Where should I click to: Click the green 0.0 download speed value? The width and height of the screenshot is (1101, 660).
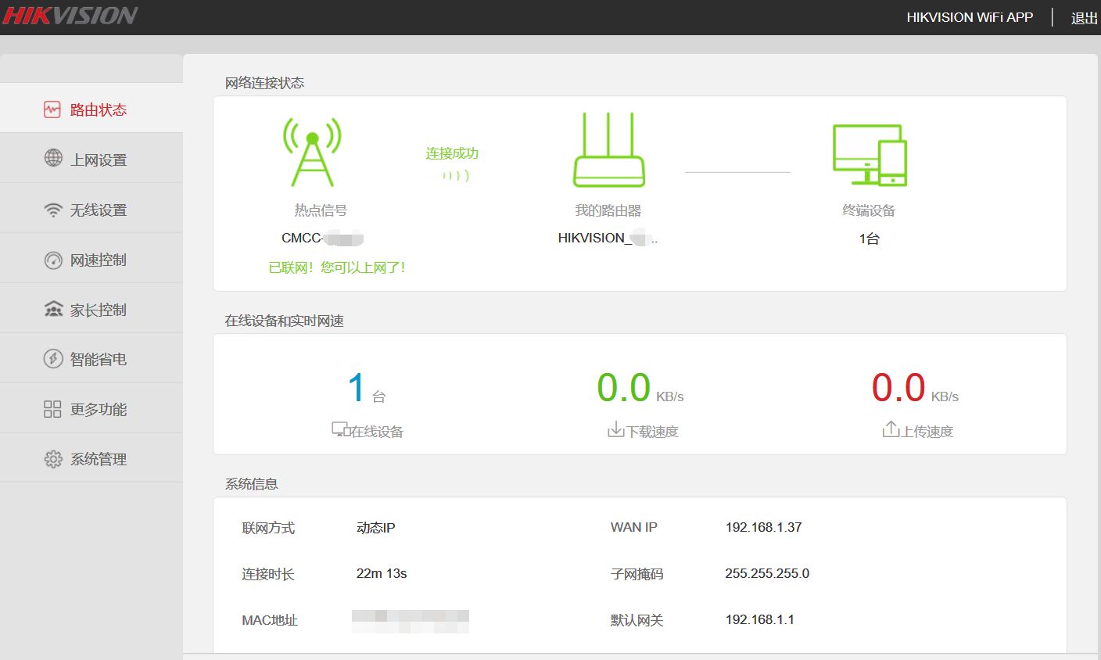tap(624, 387)
